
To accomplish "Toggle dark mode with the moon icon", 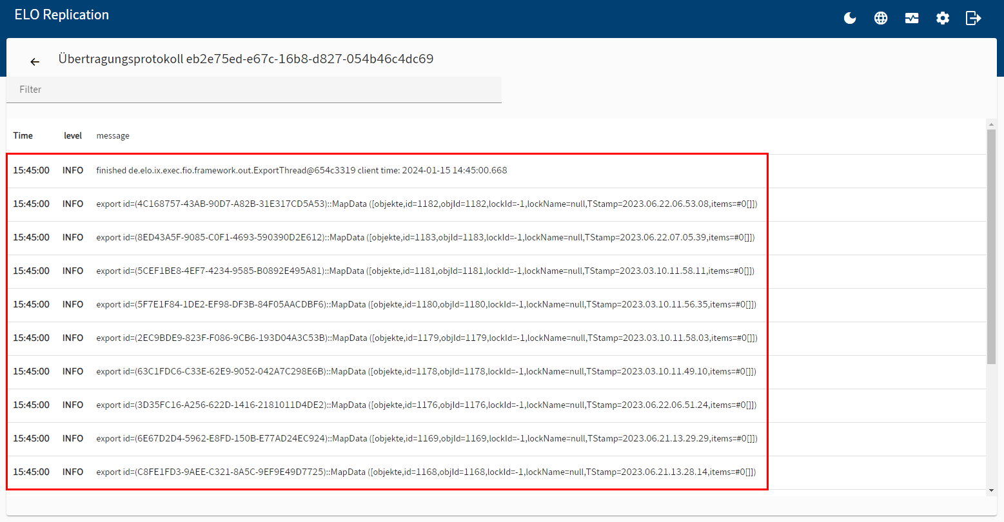I will [x=850, y=18].
